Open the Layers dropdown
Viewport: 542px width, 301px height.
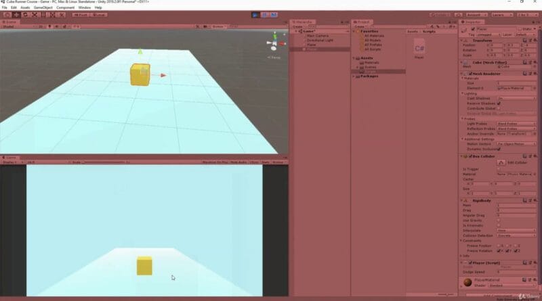point(500,14)
